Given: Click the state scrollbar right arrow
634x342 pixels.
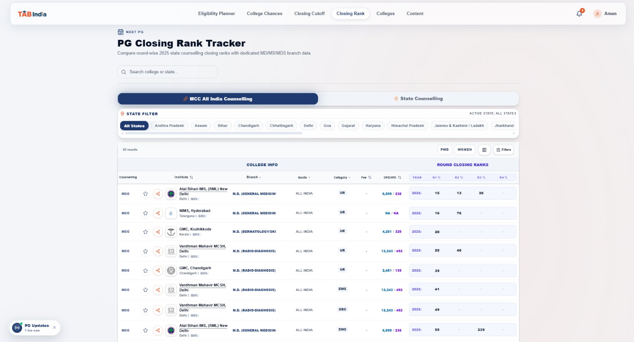Looking at the screenshot, I should [514, 133].
